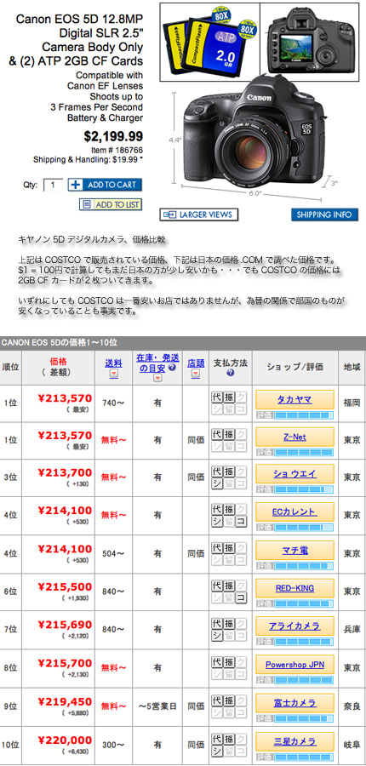Click the コ payment icon in ECカレント row
The height and width of the screenshot is (766, 366).
pyautogui.click(x=242, y=521)
